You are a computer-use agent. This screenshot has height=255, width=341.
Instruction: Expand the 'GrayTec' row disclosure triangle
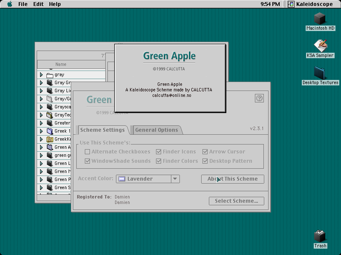tap(41, 115)
